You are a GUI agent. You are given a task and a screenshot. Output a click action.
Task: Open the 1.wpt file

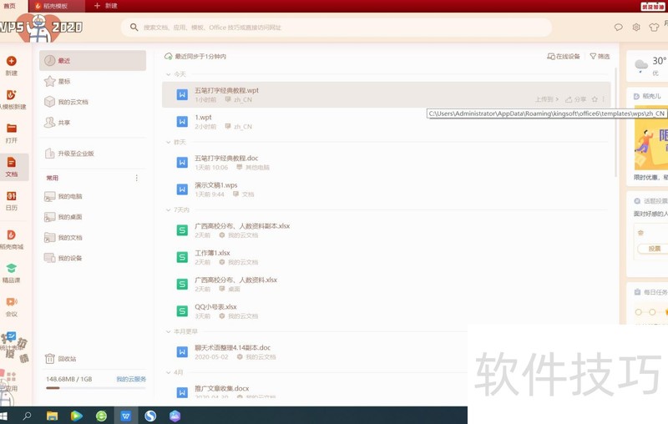pos(386,122)
